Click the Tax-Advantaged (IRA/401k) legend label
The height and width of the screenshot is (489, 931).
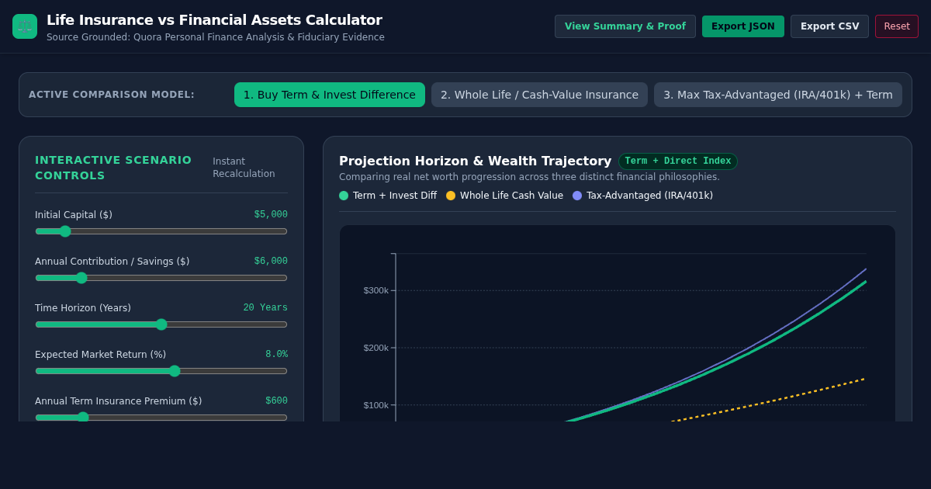point(649,196)
